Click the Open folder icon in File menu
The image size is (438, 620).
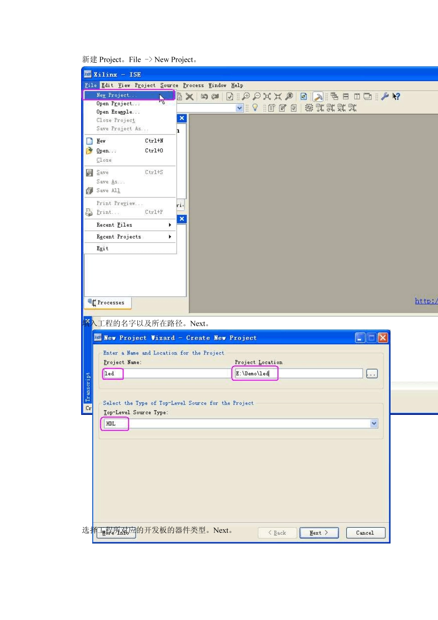pyautogui.click(x=89, y=151)
